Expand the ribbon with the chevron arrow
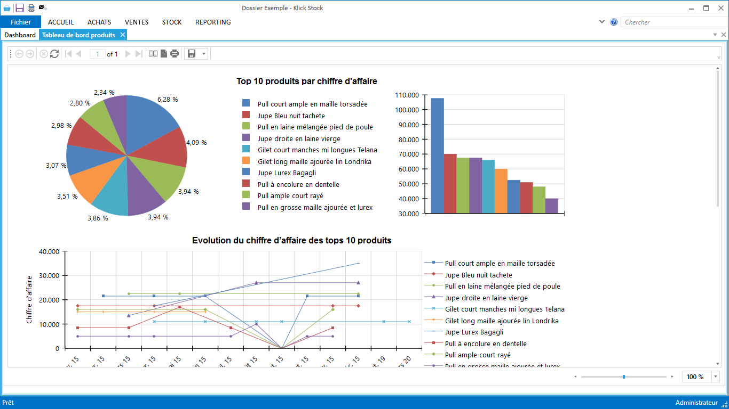Viewport: 729px width, 409px height. click(602, 22)
